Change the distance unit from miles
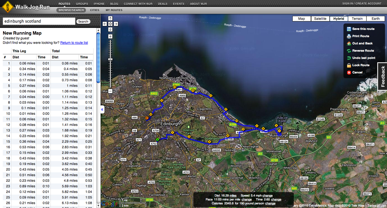This screenshot has width=387, height=208. [x=233, y=196]
